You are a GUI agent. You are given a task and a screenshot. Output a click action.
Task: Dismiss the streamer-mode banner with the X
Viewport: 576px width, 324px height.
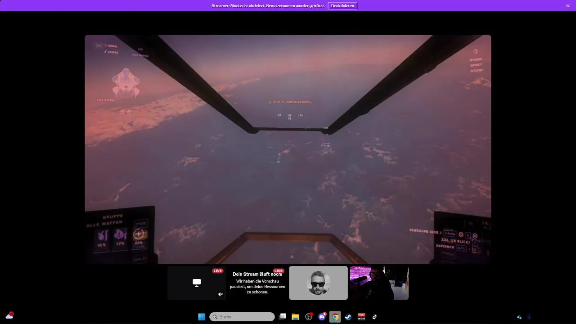coord(568,5)
